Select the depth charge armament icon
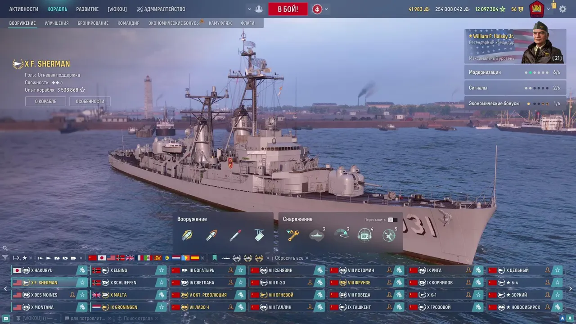This screenshot has height=324, width=576. click(259, 235)
